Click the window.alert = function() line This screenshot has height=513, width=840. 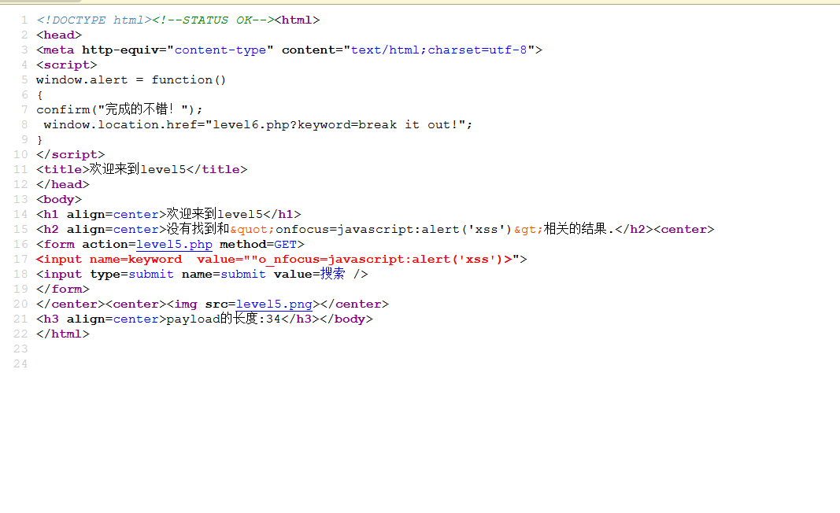click(131, 79)
